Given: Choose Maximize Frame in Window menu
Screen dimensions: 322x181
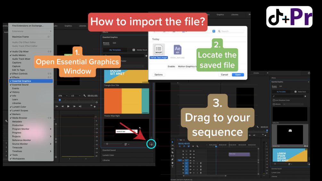Looking at the screenshot, I should pos(31,37).
